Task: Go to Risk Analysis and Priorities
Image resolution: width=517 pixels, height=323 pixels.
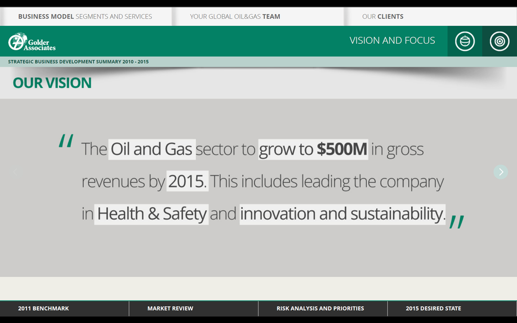Action: pyautogui.click(x=320, y=308)
